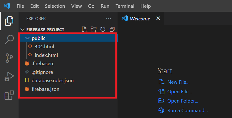
Task: Collapse the public folder chevron
Action: click(x=27, y=38)
